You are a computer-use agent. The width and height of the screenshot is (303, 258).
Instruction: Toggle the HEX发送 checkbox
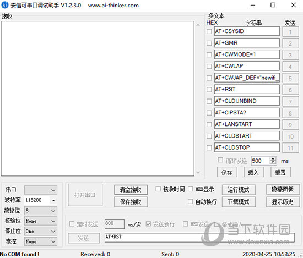[185, 224]
